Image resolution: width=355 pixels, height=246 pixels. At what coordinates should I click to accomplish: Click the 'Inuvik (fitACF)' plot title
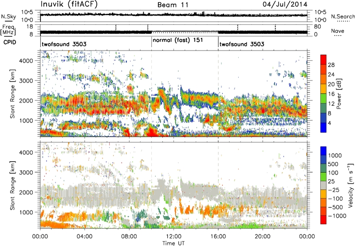[x=69, y=4]
